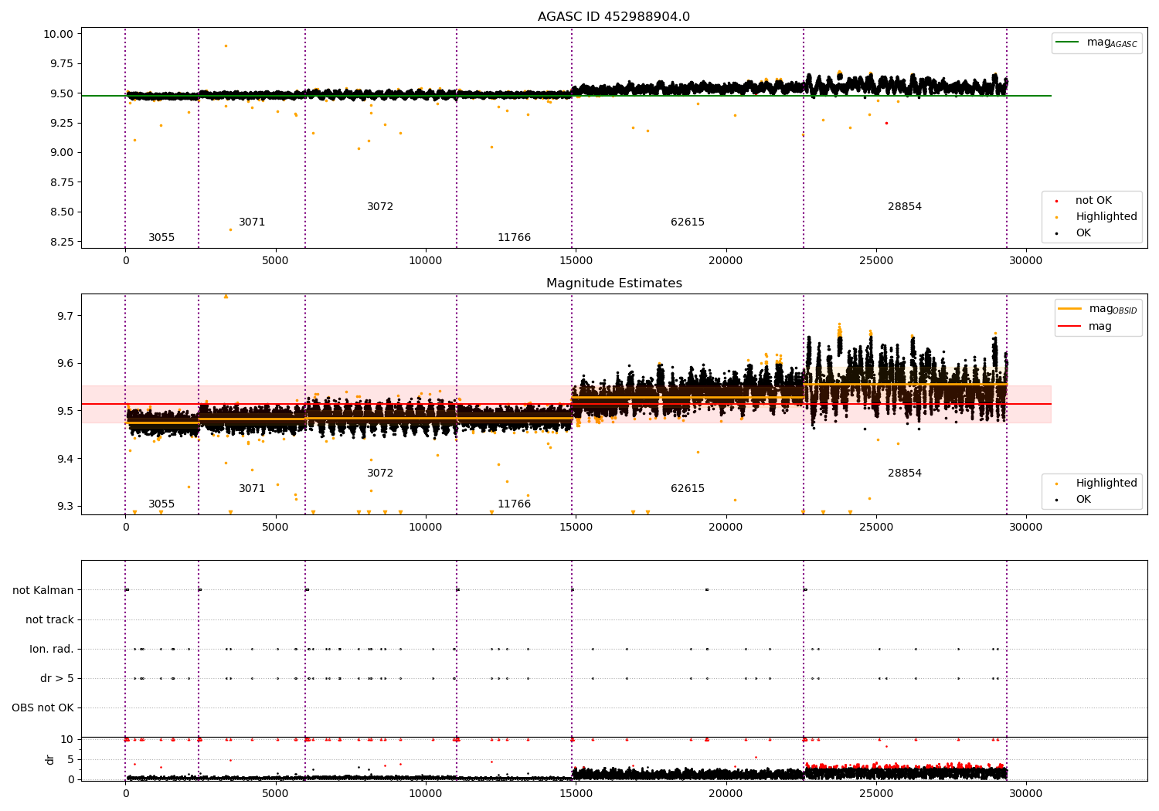Click obsid label "3071" in Magnitude Estimates plot
The image size is (1159, 811).
click(252, 489)
